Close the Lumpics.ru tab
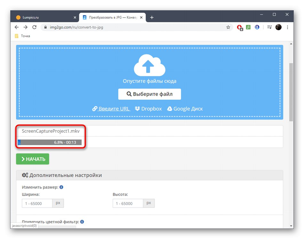The image size is (304, 239). (75, 18)
